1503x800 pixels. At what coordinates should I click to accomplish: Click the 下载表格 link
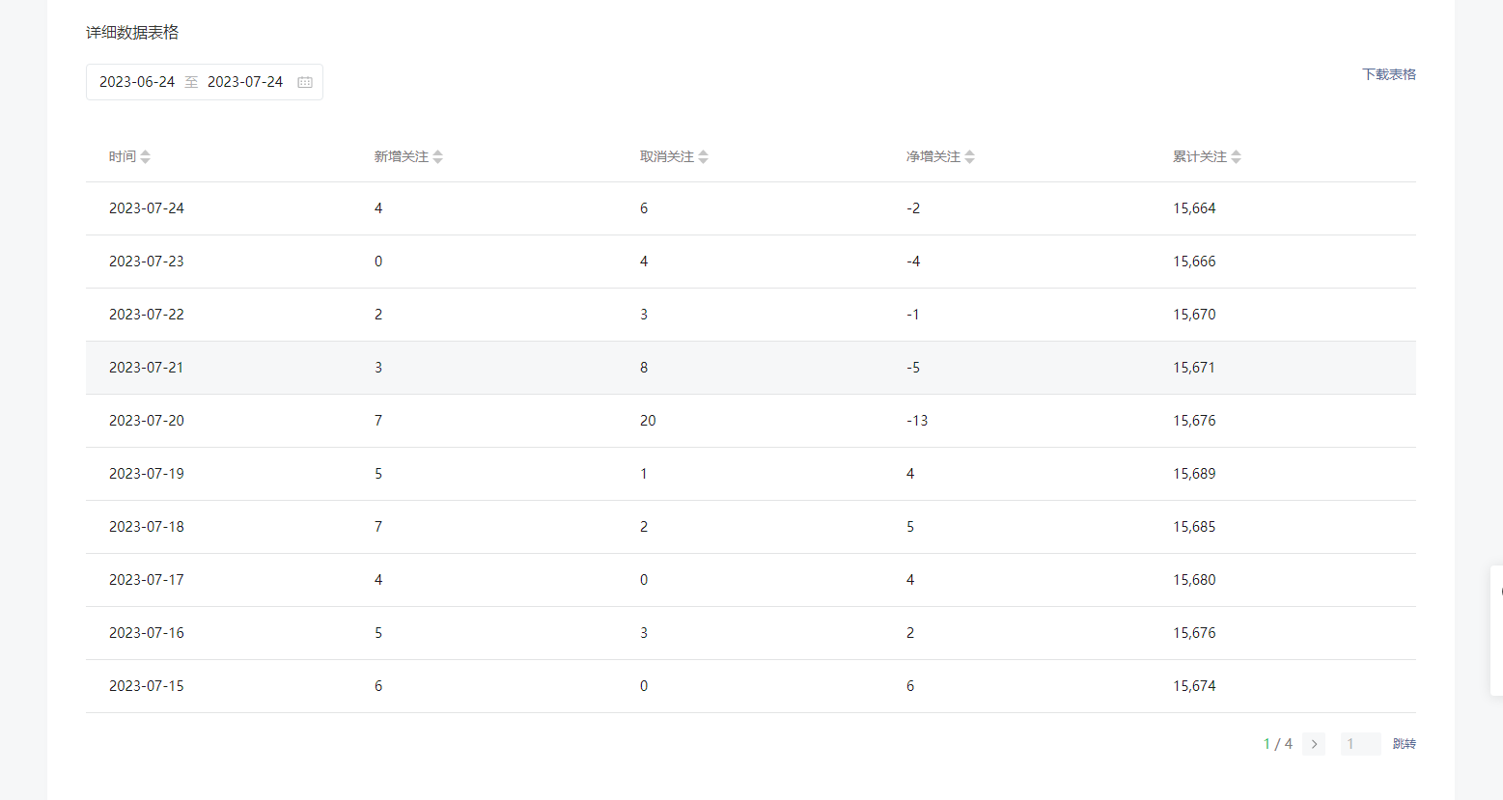(x=1388, y=74)
